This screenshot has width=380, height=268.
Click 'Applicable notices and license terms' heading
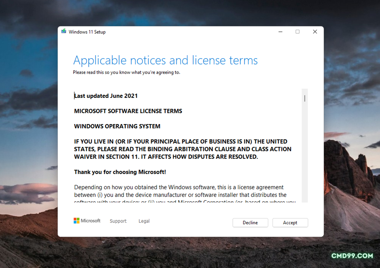165,60
